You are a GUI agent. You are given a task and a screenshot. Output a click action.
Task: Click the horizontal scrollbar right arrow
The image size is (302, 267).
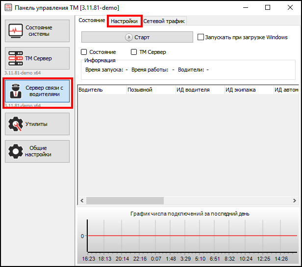click(x=294, y=200)
